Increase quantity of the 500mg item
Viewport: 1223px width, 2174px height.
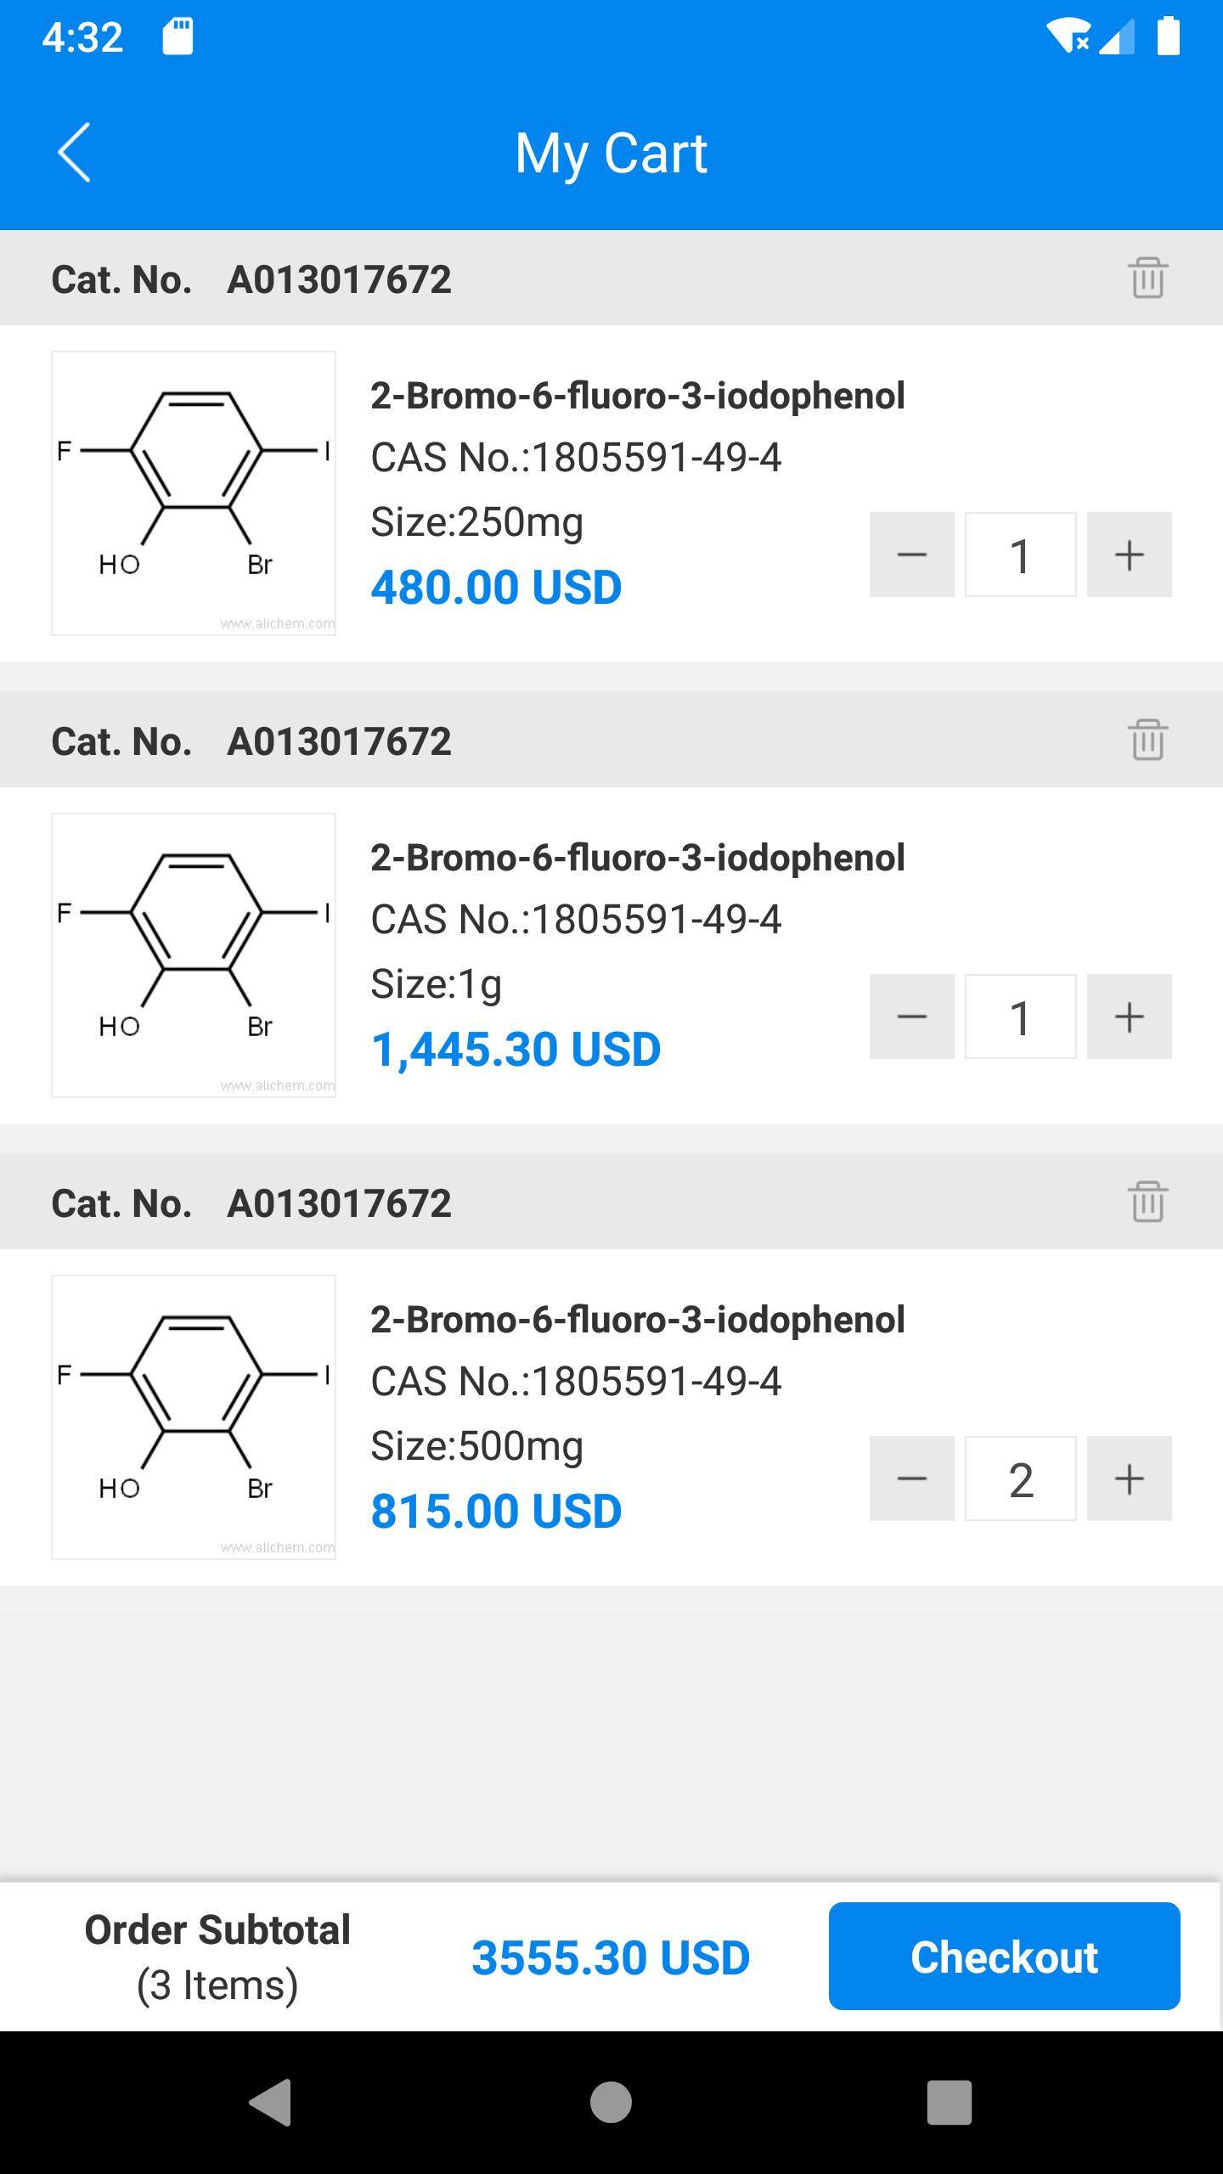(1130, 1478)
